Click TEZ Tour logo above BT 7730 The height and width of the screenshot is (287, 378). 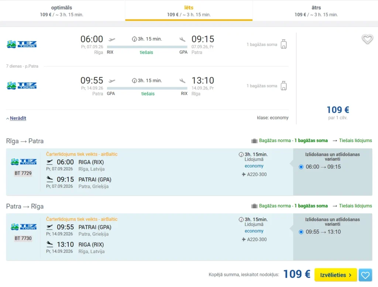tap(24, 227)
